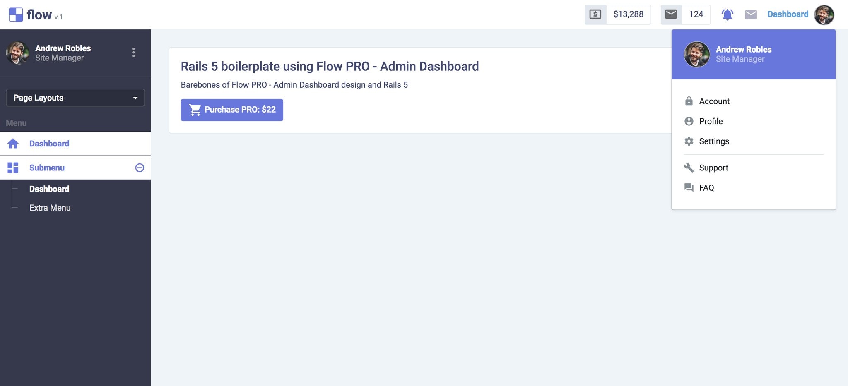Click Andrew Robles name in sidebar
Viewport: 848px width, 386px height.
click(x=63, y=48)
